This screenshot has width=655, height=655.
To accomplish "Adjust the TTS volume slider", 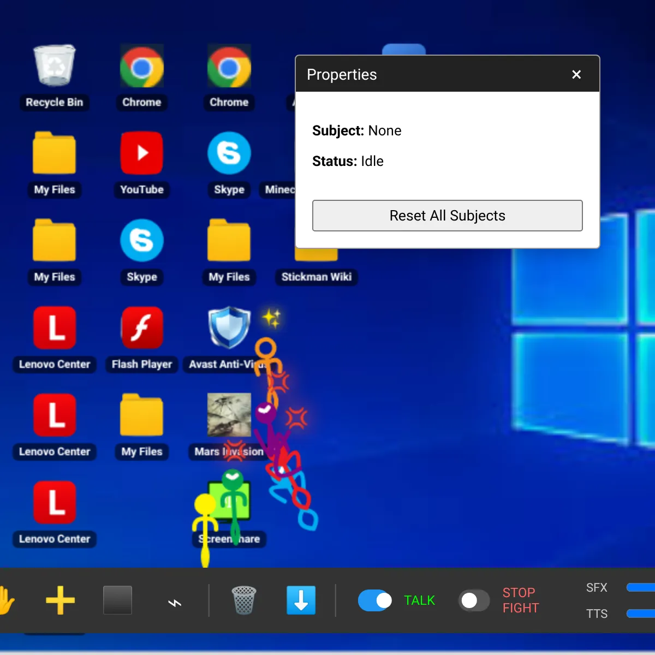I will point(641,614).
